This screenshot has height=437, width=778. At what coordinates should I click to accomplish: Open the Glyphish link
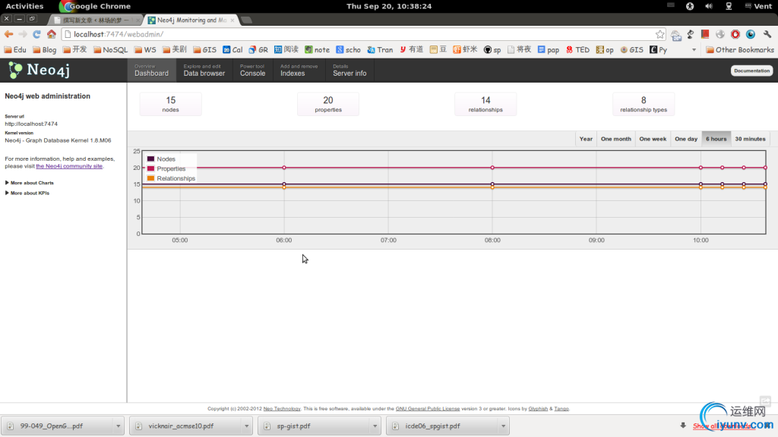click(538, 409)
